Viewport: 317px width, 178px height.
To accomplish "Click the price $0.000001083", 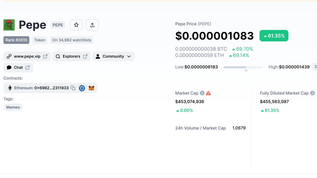I will coord(215,36).
